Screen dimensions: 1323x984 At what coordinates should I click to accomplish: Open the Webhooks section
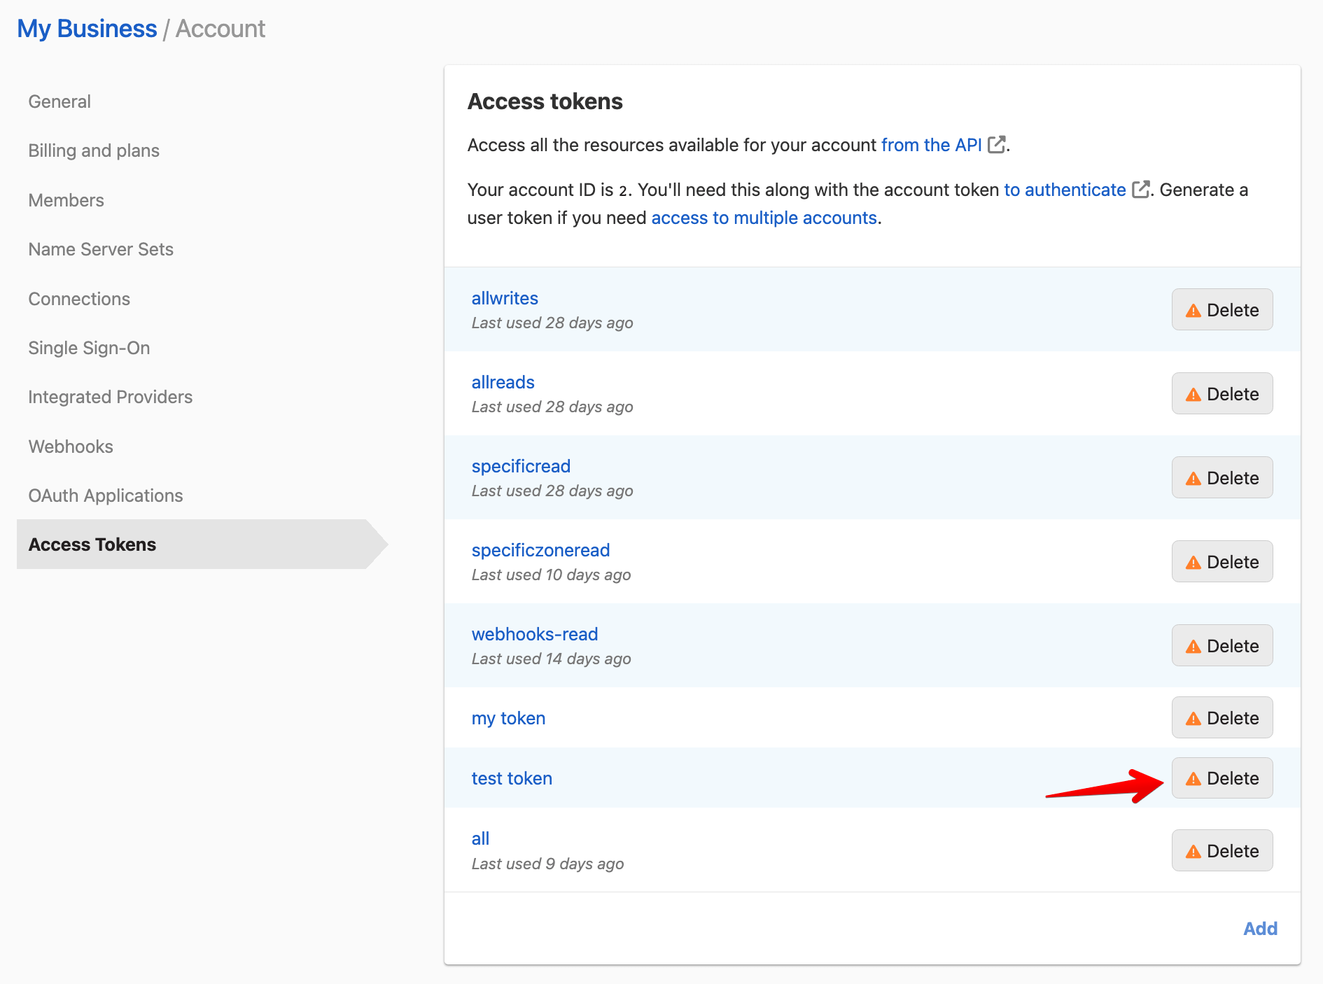(71, 447)
